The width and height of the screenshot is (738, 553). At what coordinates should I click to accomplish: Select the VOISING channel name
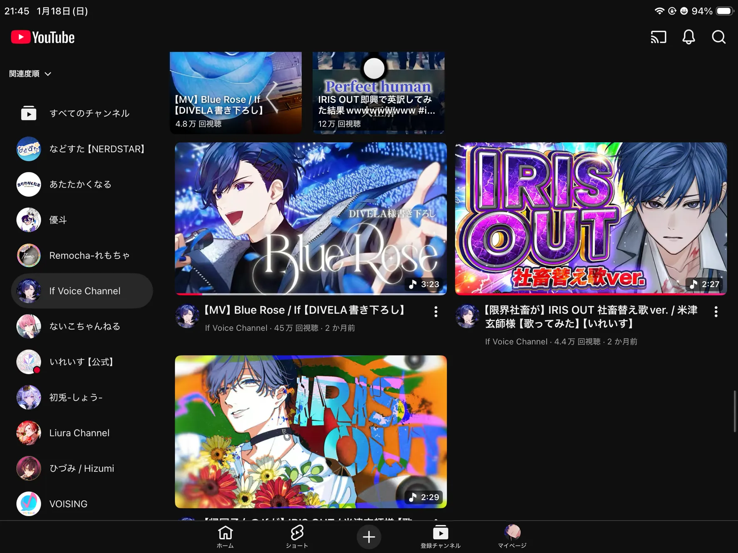coord(68,504)
